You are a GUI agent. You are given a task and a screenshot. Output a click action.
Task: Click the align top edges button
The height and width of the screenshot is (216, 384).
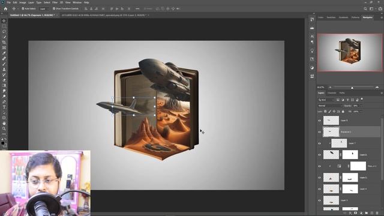[112, 8]
